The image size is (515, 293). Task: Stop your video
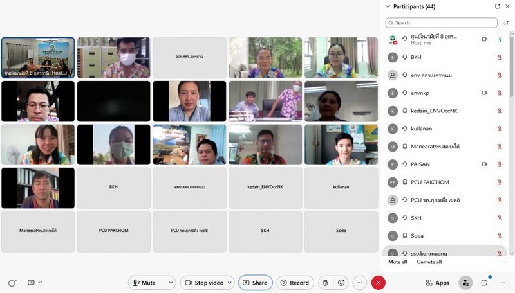(203, 283)
